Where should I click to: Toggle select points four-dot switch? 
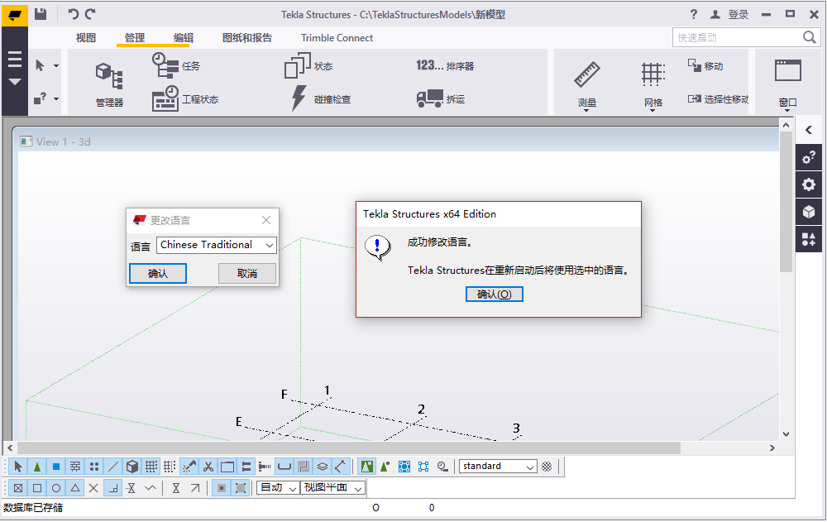coord(94,467)
